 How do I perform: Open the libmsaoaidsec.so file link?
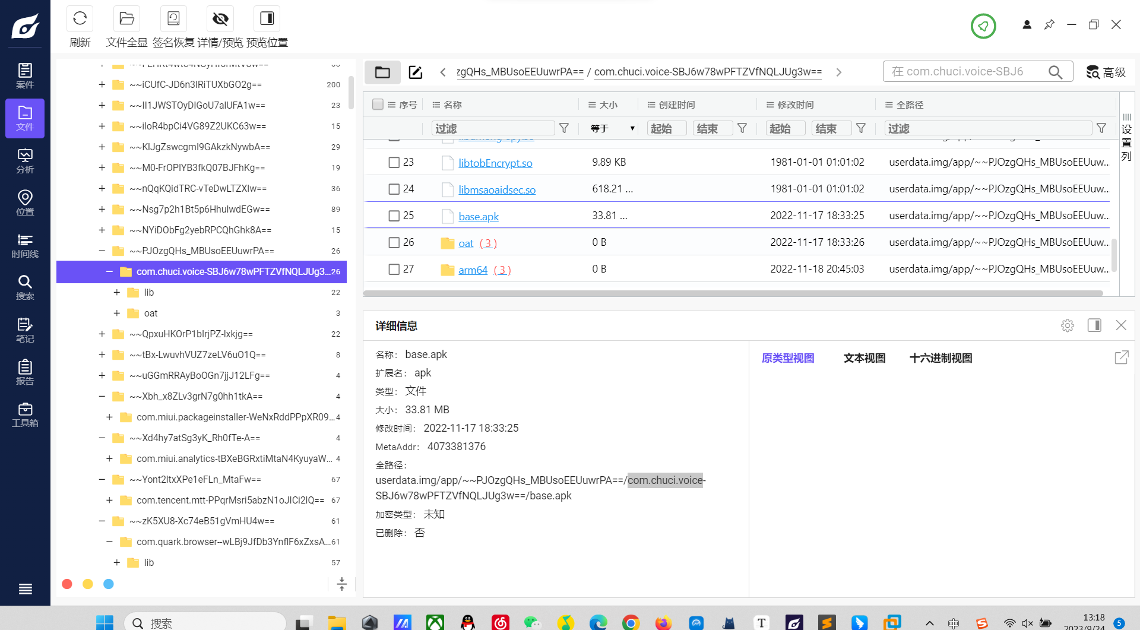click(x=497, y=189)
